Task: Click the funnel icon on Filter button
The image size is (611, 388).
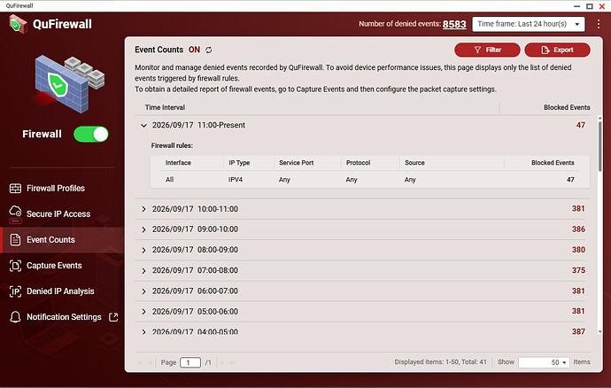Action: pyautogui.click(x=477, y=50)
